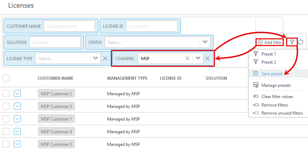Image resolution: width=308 pixels, height=149 pixels.
Task: Tick the select-all checkbox in table header
Action: point(6,78)
